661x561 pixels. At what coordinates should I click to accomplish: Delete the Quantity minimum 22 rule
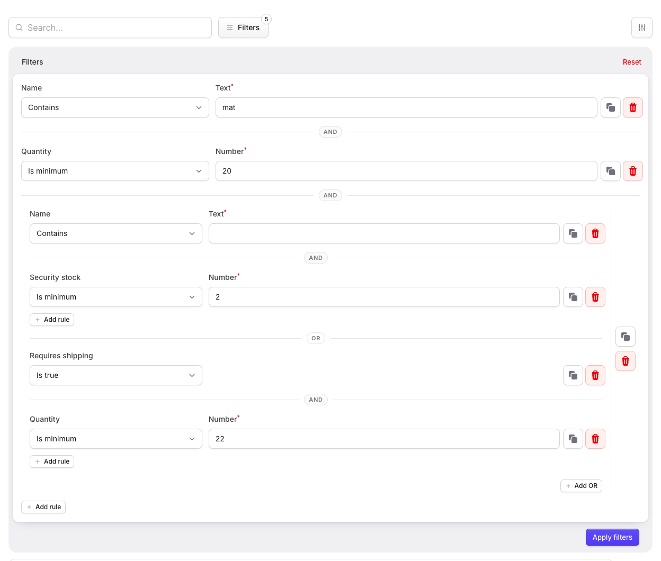tap(595, 439)
